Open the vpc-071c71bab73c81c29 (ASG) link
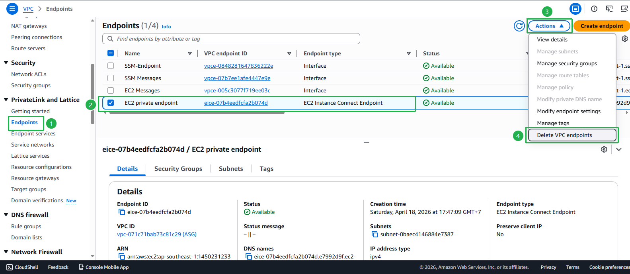This screenshot has height=274, width=630. 157,235
